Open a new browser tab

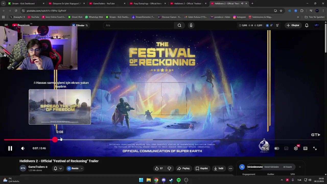pos(252,4)
